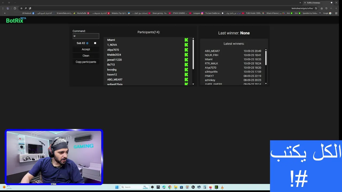Image resolution: width=342 pixels, height=192 pixels.
Task: Click the latest winners scrollbar thumb
Action: [x=266, y=58]
